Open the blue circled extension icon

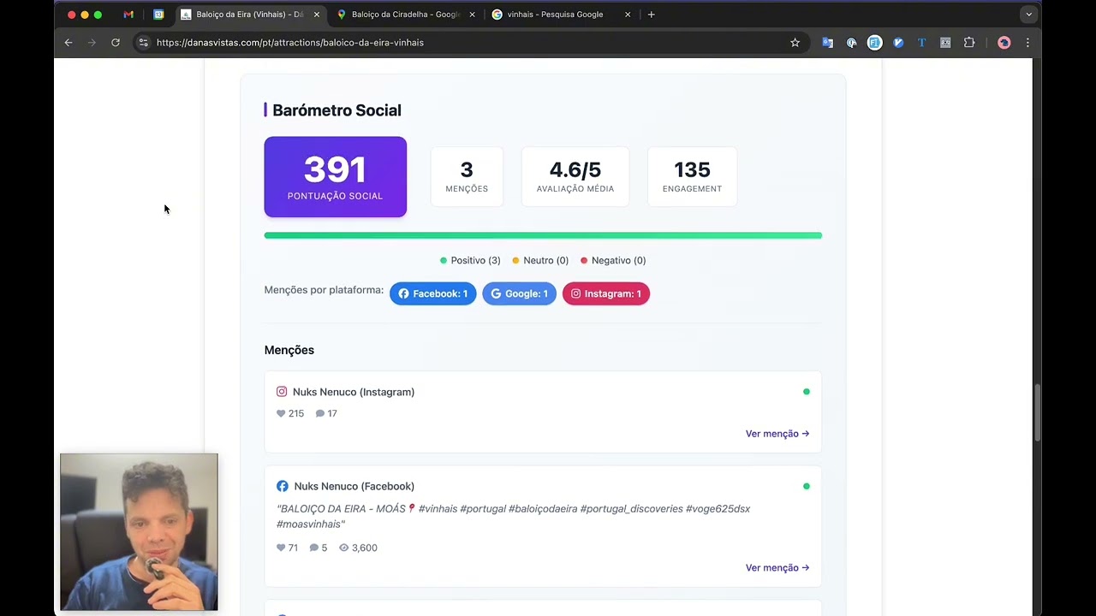point(874,43)
